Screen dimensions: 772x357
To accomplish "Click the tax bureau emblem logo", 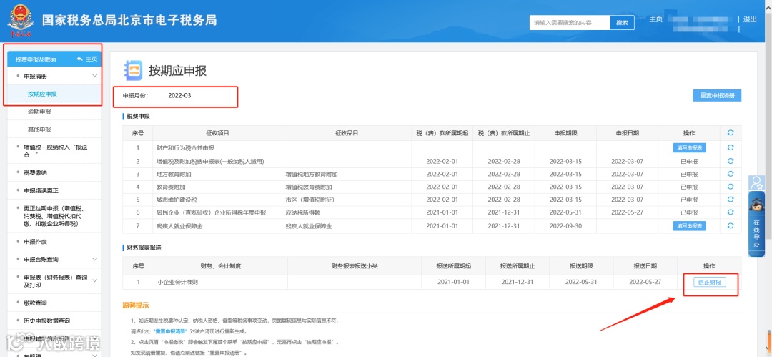I will 20,20.
